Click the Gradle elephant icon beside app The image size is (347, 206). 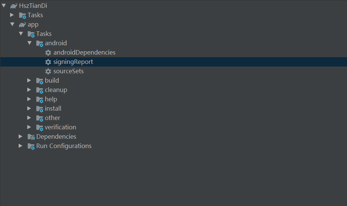[22, 25]
